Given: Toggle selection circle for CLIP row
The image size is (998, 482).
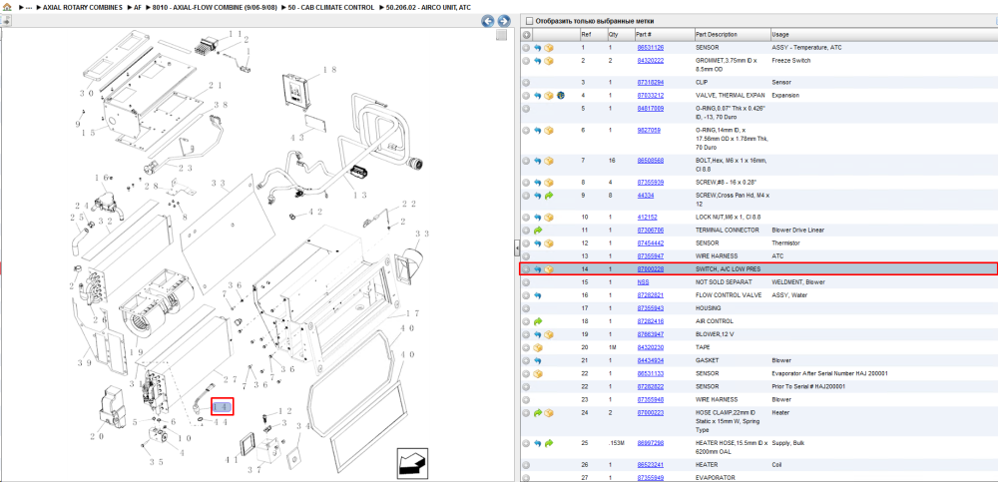Looking at the screenshot, I should point(526,82).
